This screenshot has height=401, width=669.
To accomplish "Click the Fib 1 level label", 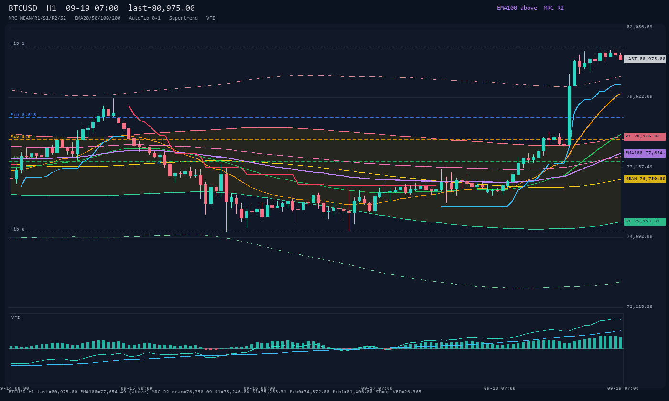I will pyautogui.click(x=18, y=43).
